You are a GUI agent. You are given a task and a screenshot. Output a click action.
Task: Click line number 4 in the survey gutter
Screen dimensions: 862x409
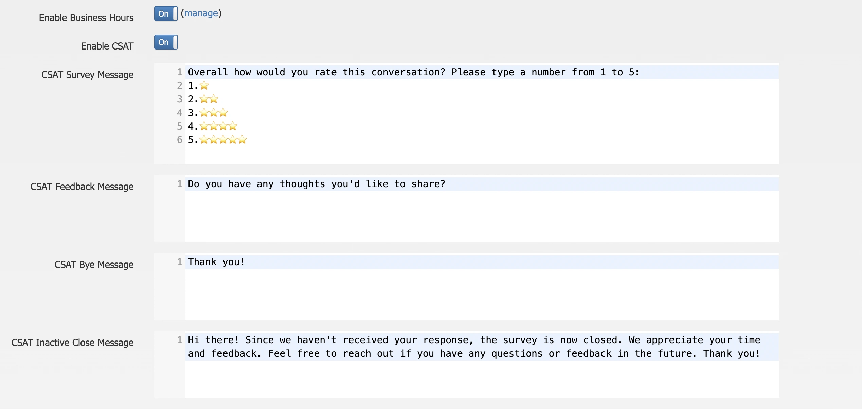[x=179, y=113]
